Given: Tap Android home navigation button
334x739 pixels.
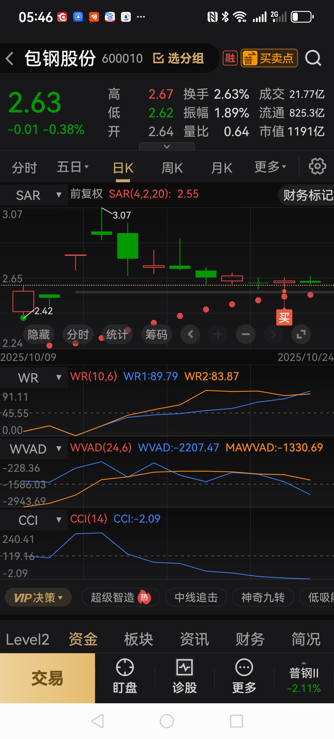Looking at the screenshot, I should [x=167, y=721].
